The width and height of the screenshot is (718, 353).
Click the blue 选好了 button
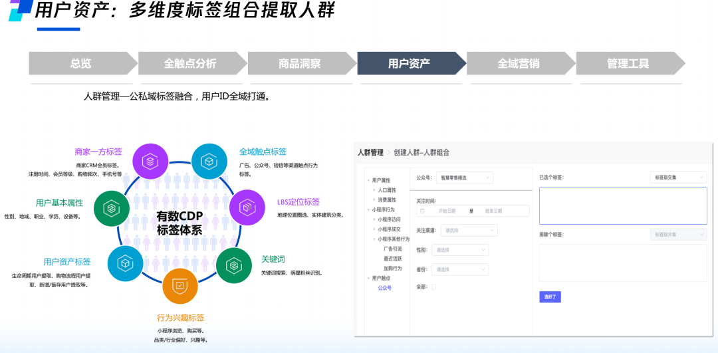point(550,296)
